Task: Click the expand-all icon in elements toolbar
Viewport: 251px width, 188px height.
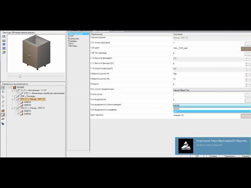Action: pos(3,88)
